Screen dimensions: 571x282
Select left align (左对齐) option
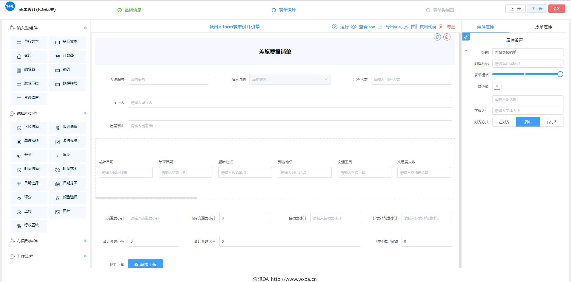(x=504, y=122)
